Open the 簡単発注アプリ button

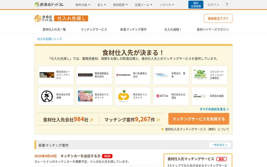click(218, 18)
